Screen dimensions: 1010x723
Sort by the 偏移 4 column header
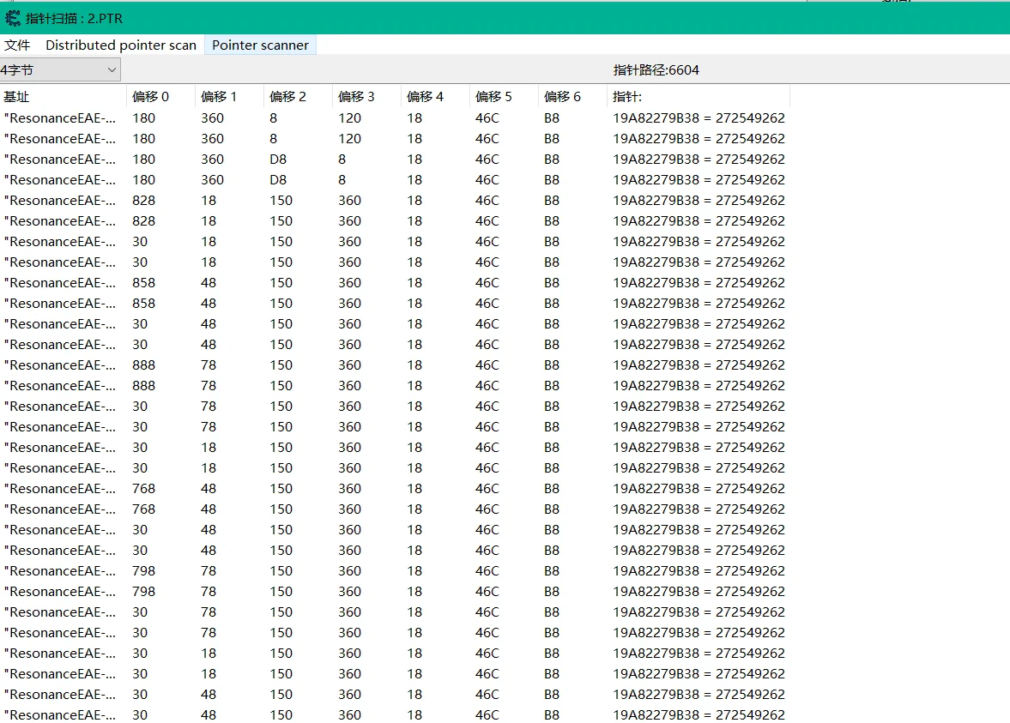click(x=435, y=97)
